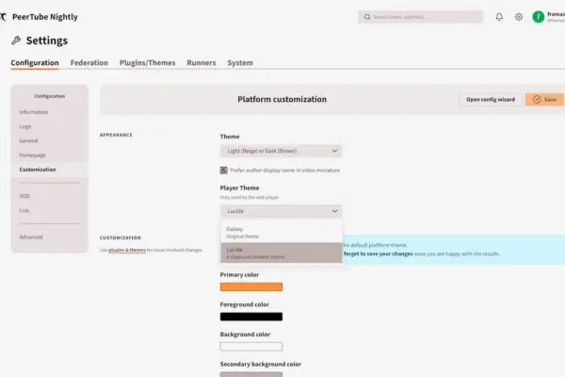Go to Advanced in the sidebar

pos(31,237)
